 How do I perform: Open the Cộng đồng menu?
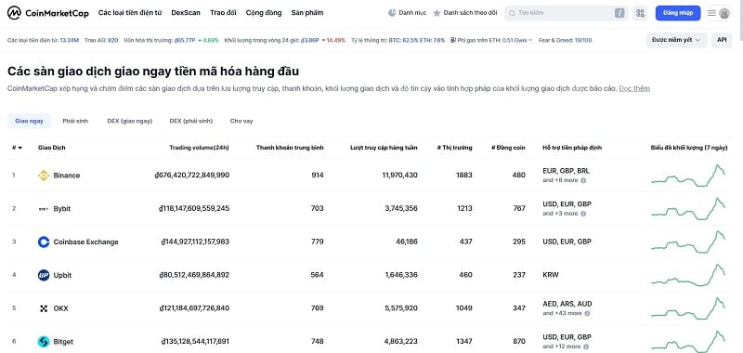264,13
